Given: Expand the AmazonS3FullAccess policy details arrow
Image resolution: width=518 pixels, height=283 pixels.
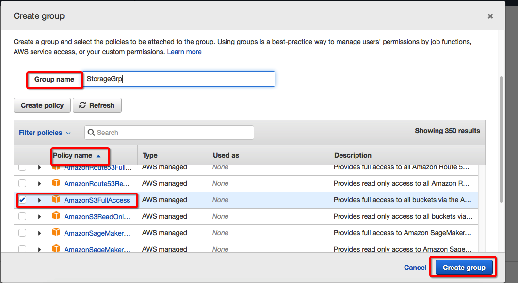Looking at the screenshot, I should pyautogui.click(x=40, y=200).
